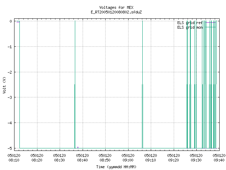Click y-axis tick label 0
Viewport: 226px width, 170px height.
pyautogui.click(x=11, y=21)
